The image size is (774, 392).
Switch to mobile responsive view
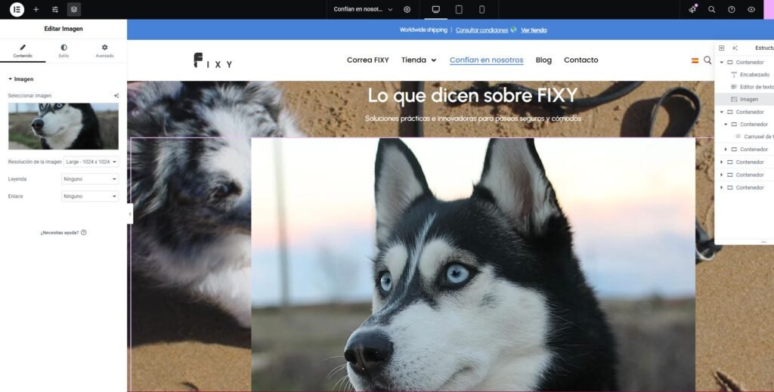pyautogui.click(x=481, y=10)
